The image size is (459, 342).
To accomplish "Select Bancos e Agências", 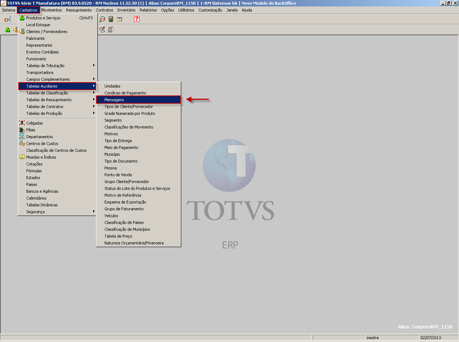I will (x=58, y=191).
